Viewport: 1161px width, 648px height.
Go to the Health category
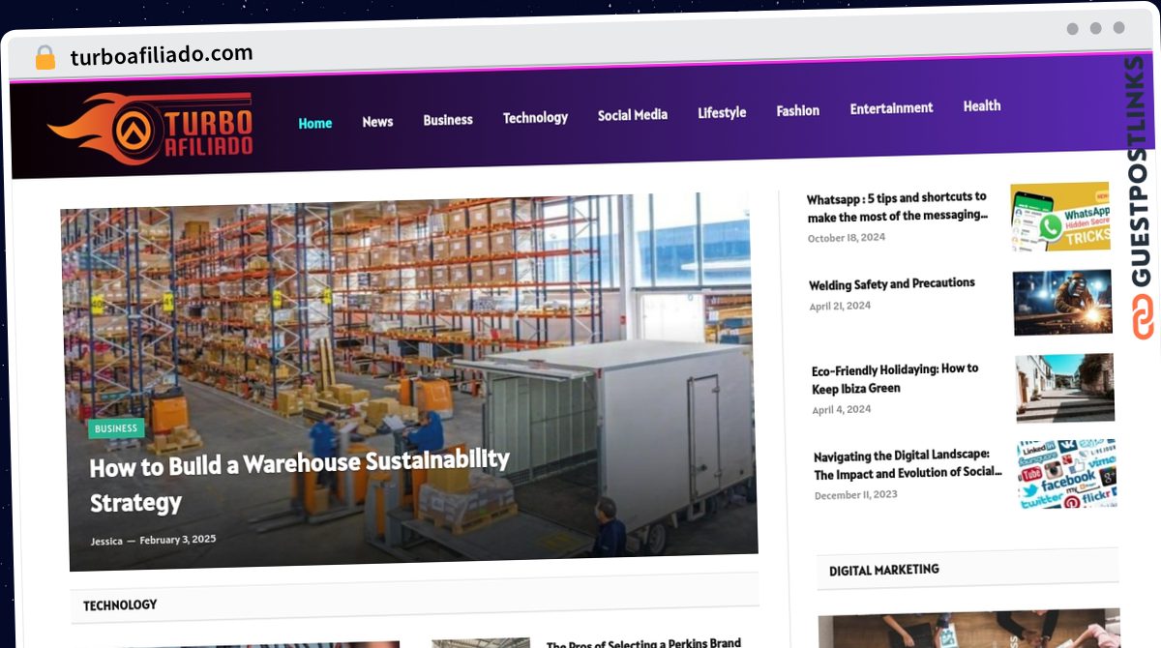tap(982, 106)
